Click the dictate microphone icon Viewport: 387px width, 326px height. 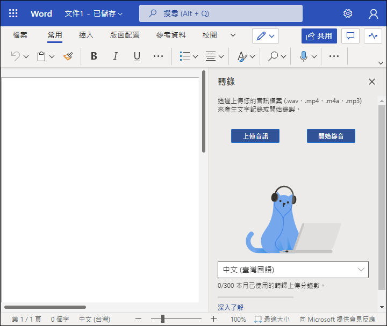point(304,56)
